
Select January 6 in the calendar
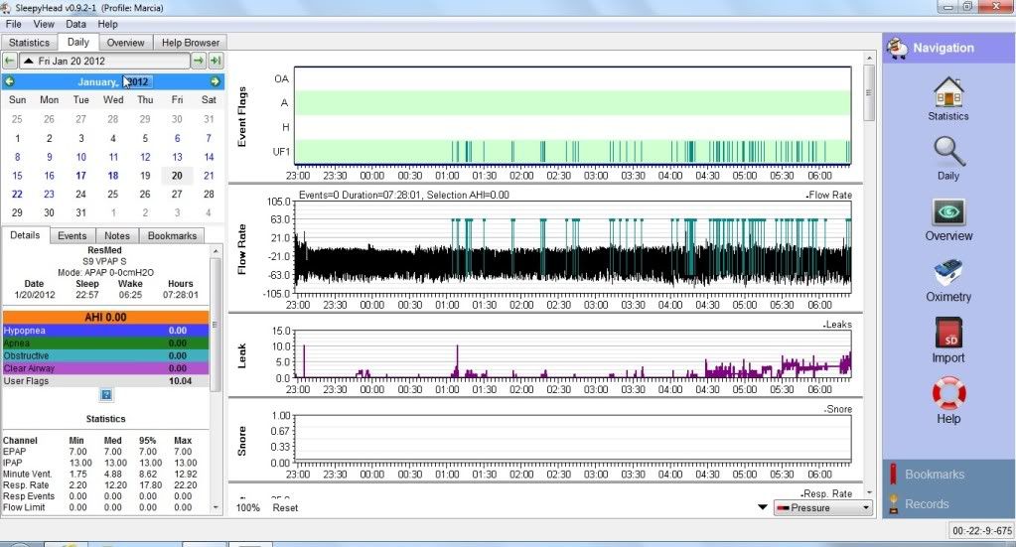pos(177,139)
